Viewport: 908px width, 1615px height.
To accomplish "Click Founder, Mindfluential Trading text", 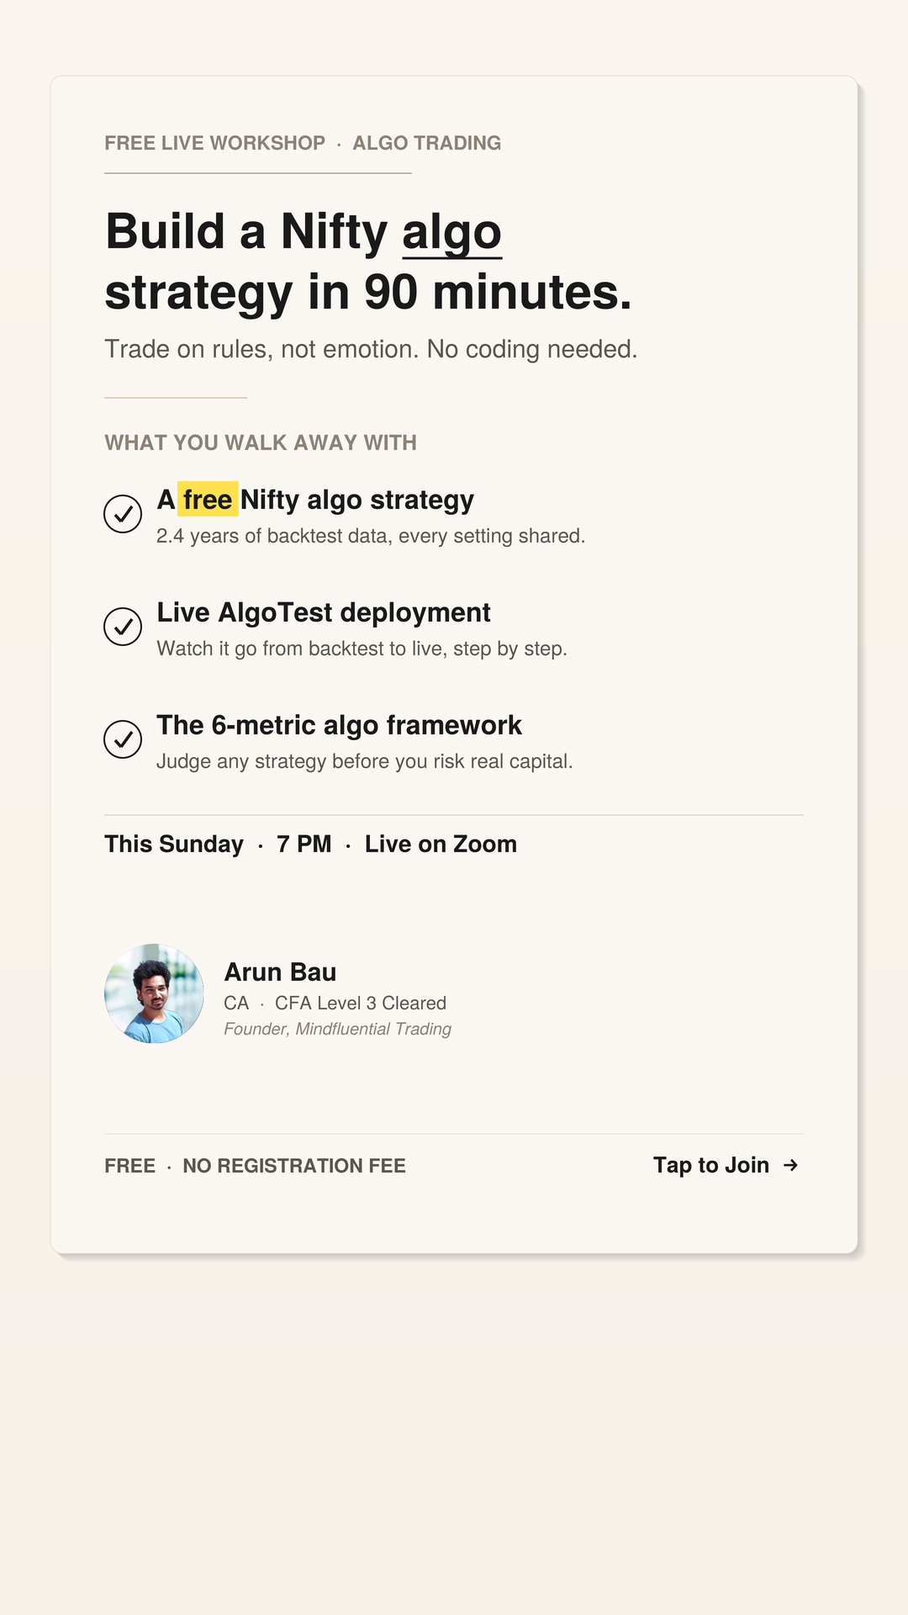I will (338, 1029).
